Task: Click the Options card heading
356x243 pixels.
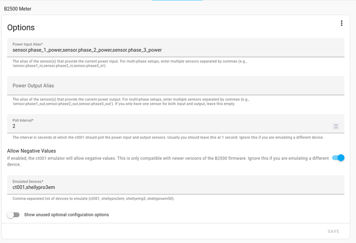Action: click(21, 28)
